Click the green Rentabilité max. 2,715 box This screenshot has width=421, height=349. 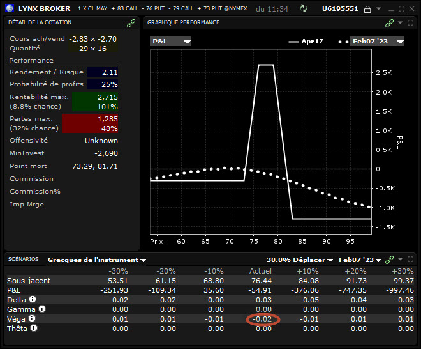tap(95, 102)
